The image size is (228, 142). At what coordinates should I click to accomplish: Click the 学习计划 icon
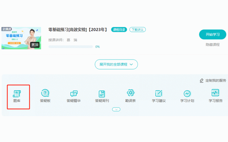[x=187, y=93]
